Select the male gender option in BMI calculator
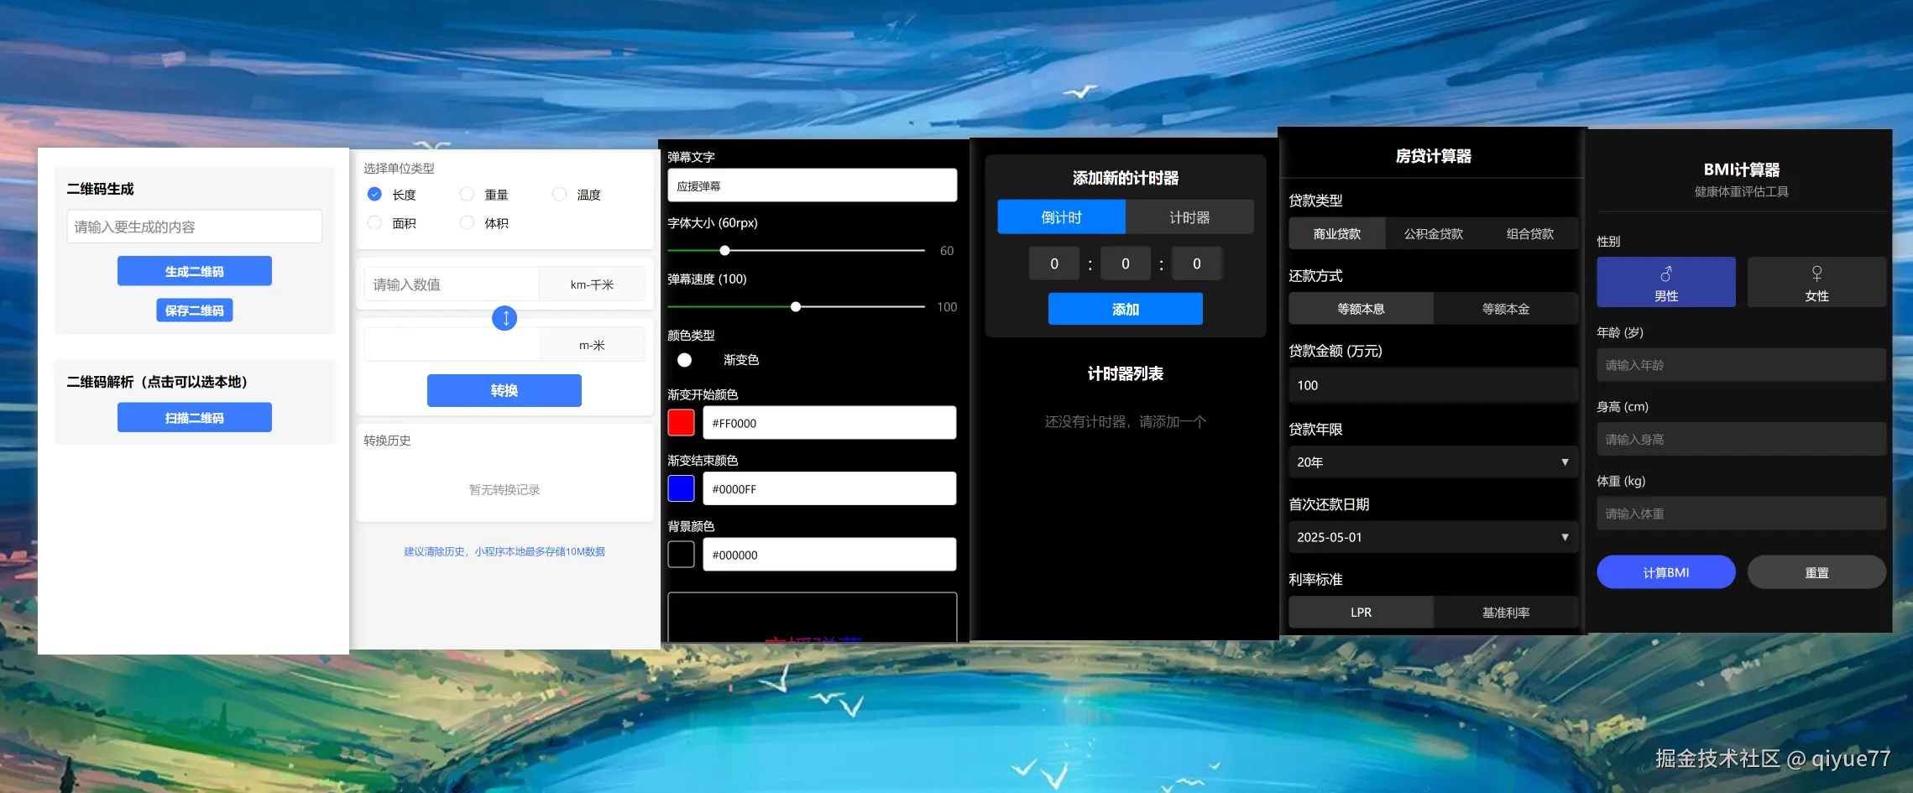 [x=1665, y=281]
